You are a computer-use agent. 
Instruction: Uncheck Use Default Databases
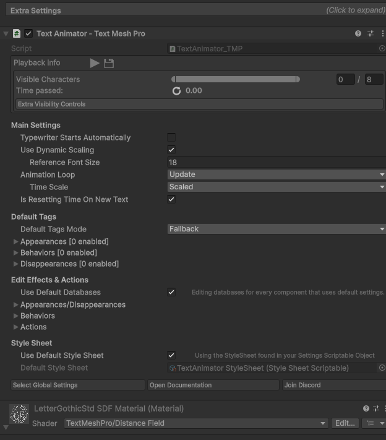(x=171, y=292)
